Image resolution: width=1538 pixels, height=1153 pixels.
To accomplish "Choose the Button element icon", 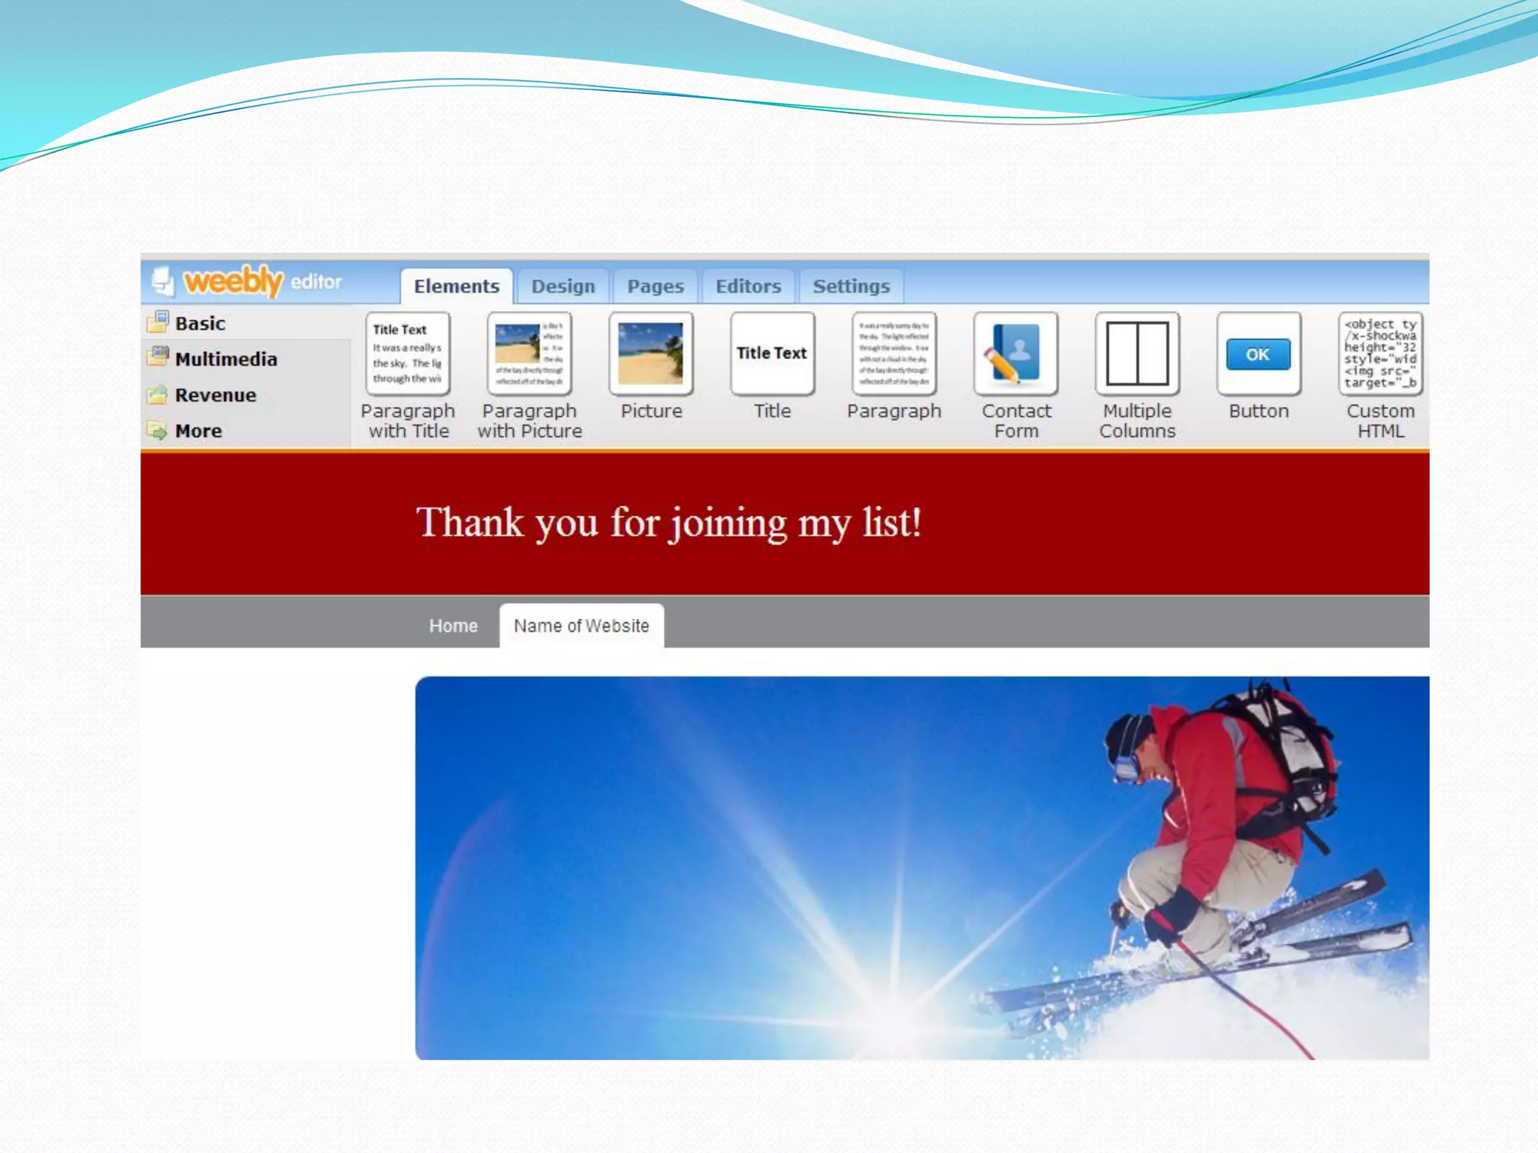I will coord(1259,354).
